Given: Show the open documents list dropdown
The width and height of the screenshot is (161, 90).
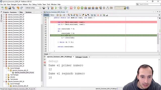Looking at the screenshot, I should pyautogui.click(x=157, y=12).
